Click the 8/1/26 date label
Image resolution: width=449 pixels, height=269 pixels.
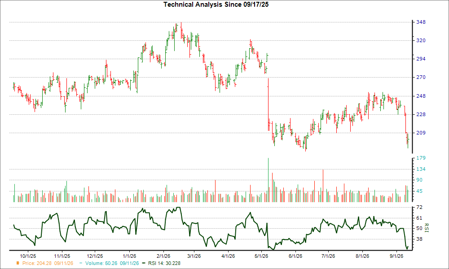(x=362, y=256)
